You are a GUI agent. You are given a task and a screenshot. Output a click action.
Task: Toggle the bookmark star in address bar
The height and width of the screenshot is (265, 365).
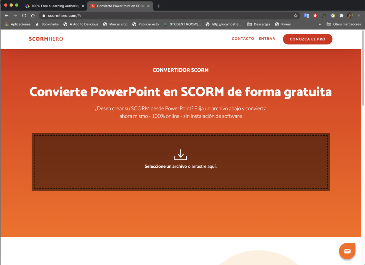pos(296,16)
